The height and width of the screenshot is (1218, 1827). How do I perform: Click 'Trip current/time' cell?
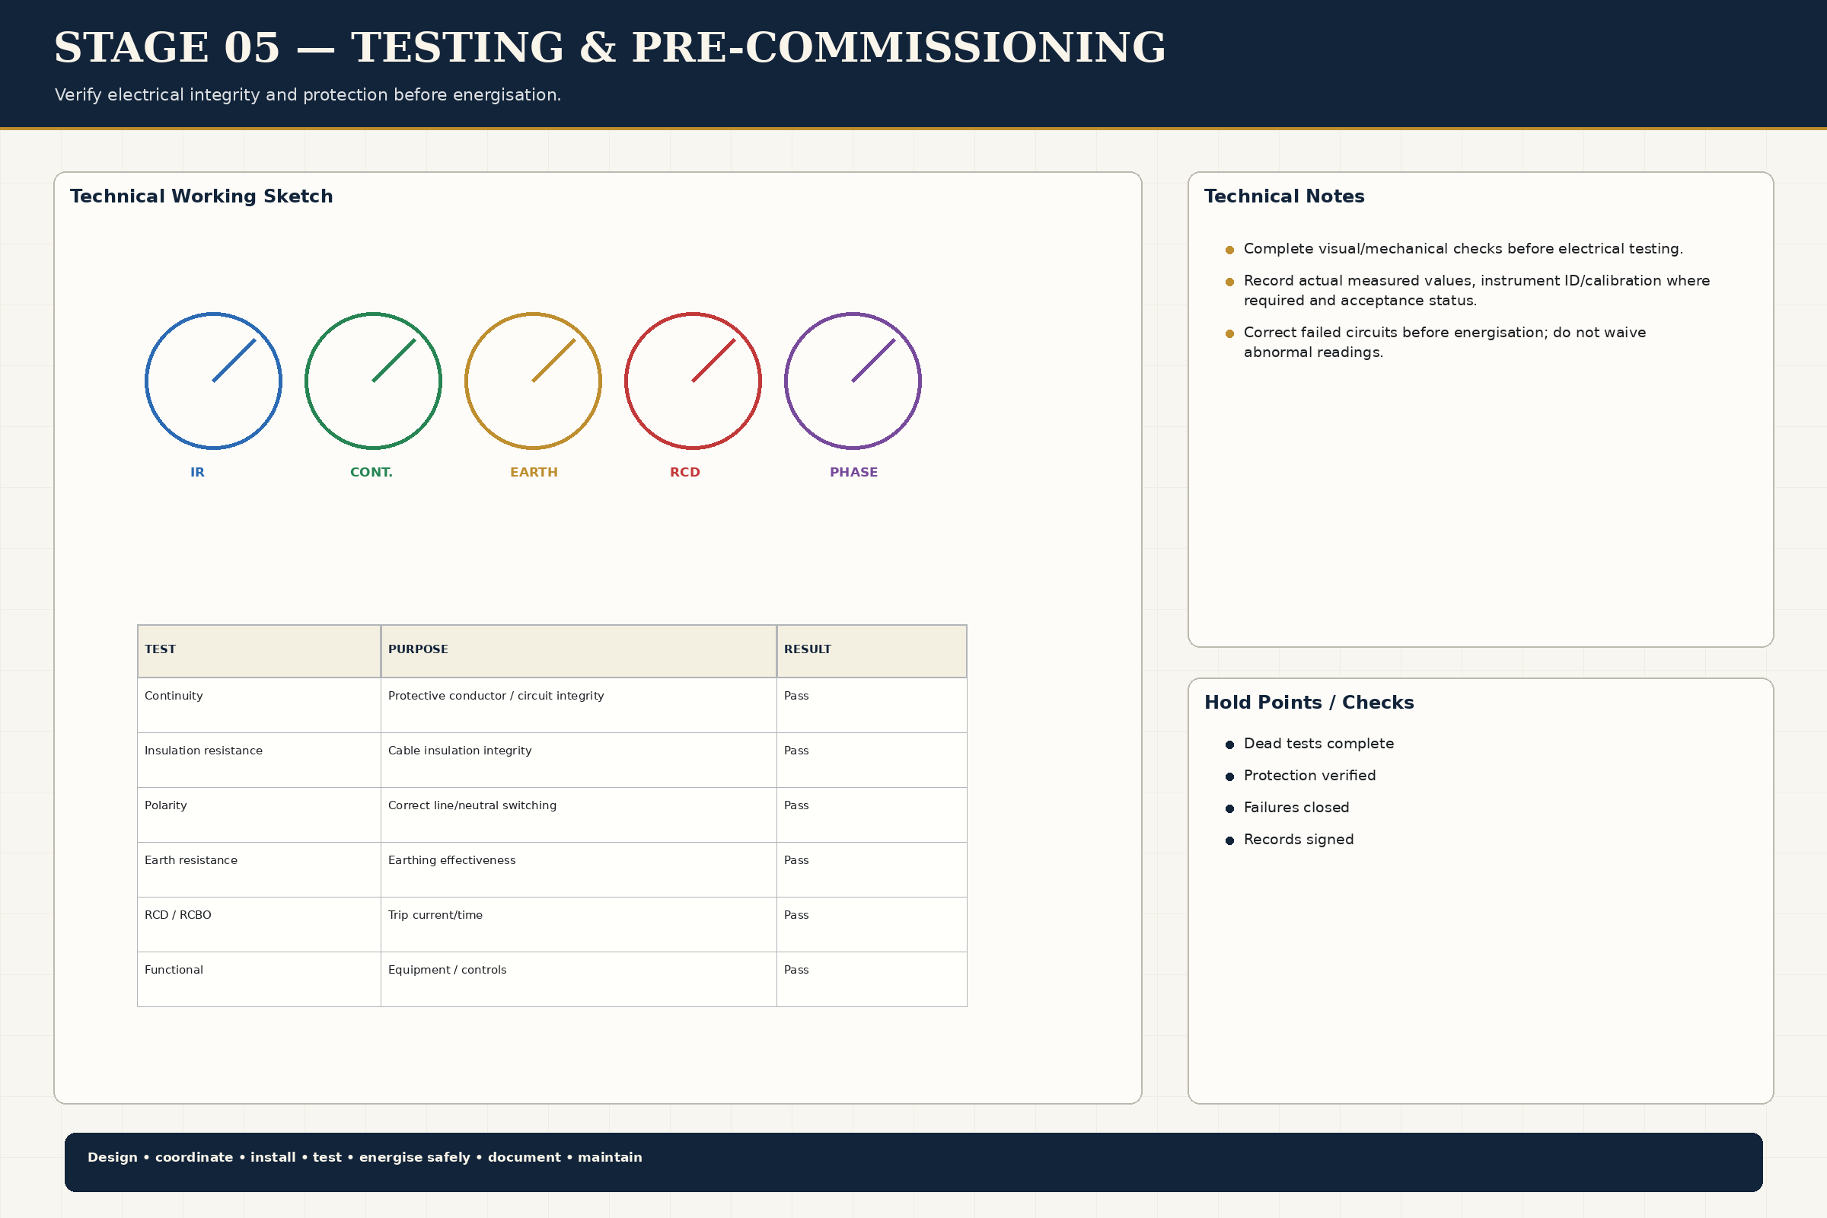(579, 924)
